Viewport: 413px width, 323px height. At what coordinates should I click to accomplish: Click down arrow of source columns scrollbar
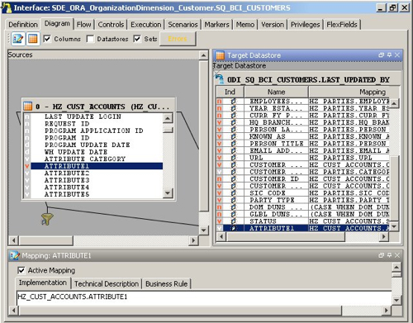(x=168, y=192)
